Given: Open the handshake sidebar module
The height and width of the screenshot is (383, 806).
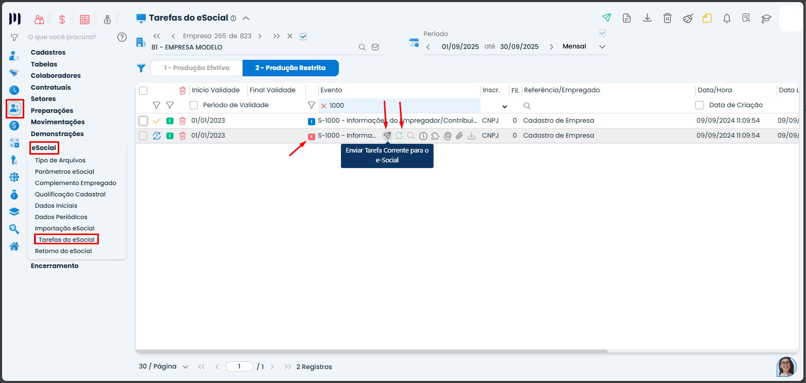Looking at the screenshot, I should click(14, 73).
